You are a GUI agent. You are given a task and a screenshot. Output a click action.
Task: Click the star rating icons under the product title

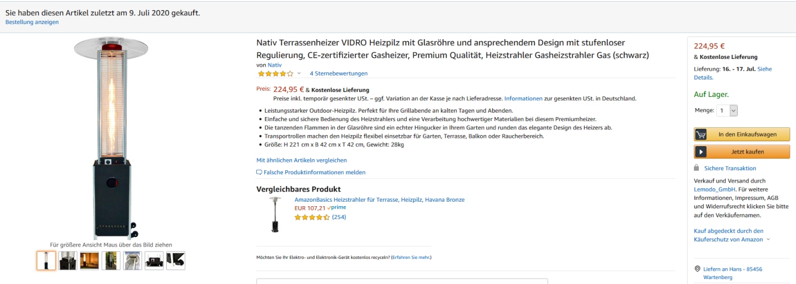pos(275,73)
